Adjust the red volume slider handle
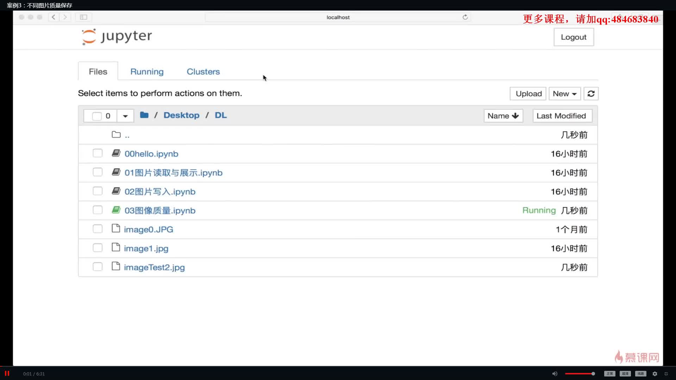This screenshot has height=380, width=676. coord(593,374)
